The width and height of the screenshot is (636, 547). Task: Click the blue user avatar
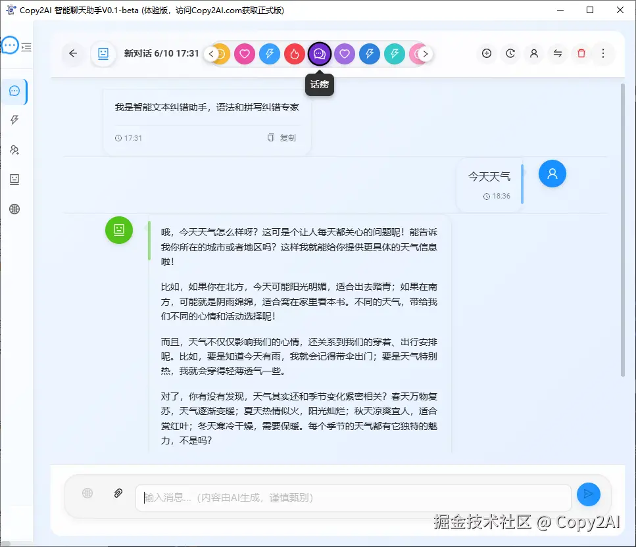point(552,174)
